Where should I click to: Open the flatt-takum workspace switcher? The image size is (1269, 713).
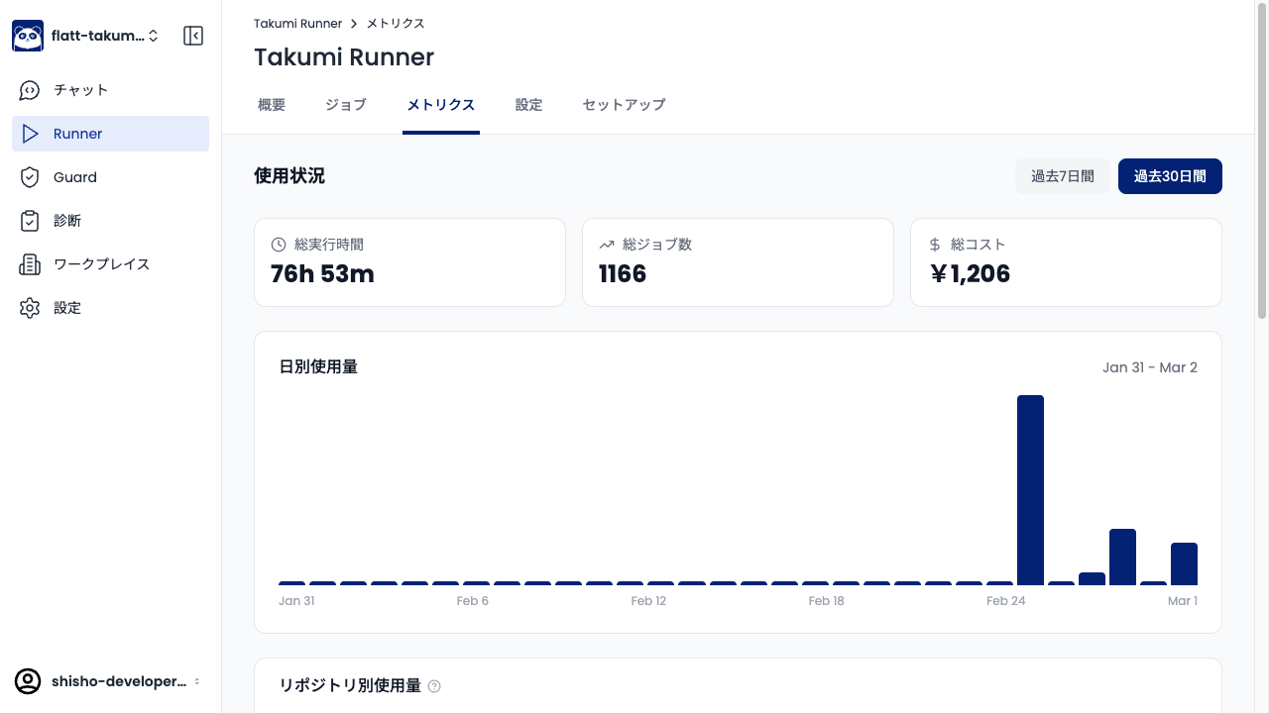pos(99,35)
